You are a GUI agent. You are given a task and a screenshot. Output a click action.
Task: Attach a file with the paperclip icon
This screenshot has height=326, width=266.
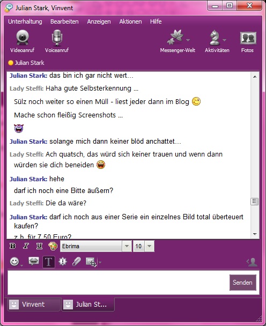(x=76, y=262)
